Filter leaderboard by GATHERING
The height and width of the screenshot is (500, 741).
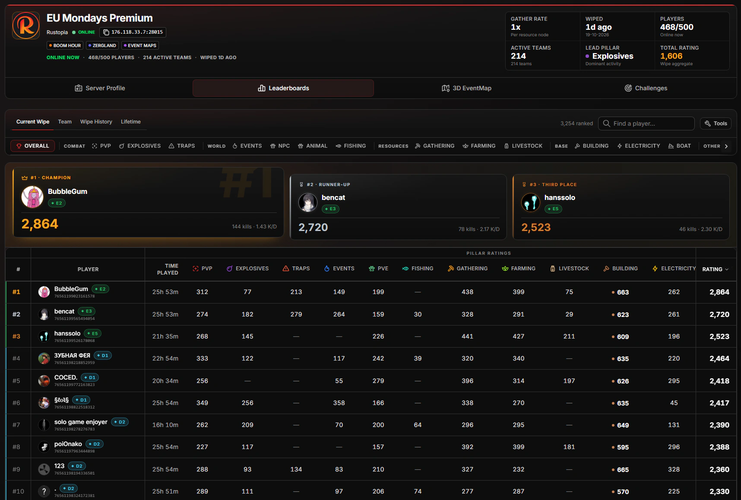[x=435, y=146]
